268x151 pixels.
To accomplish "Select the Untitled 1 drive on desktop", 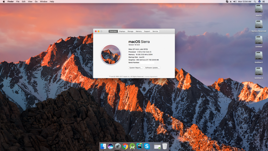I will [259, 56].
